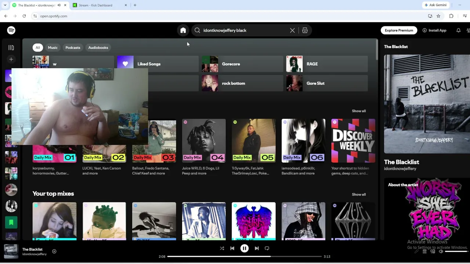
Task: Skip to the previous track
Action: (x=232, y=248)
